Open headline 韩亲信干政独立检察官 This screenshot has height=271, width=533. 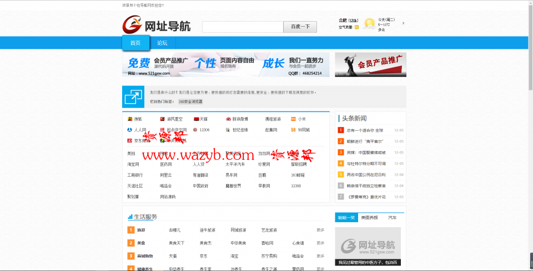pos(366,186)
